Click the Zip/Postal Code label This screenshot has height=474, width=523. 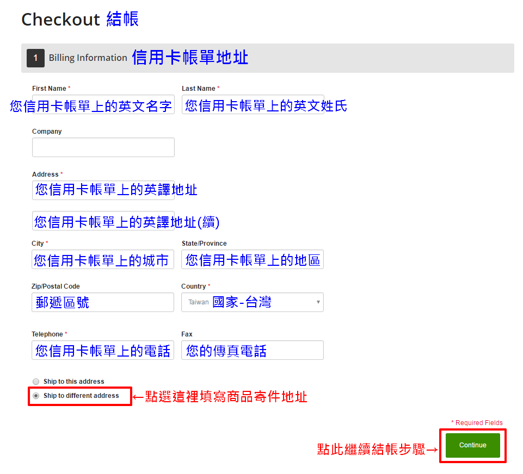click(x=56, y=286)
